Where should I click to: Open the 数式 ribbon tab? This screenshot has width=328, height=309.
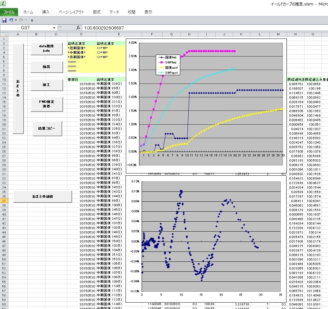point(97,12)
